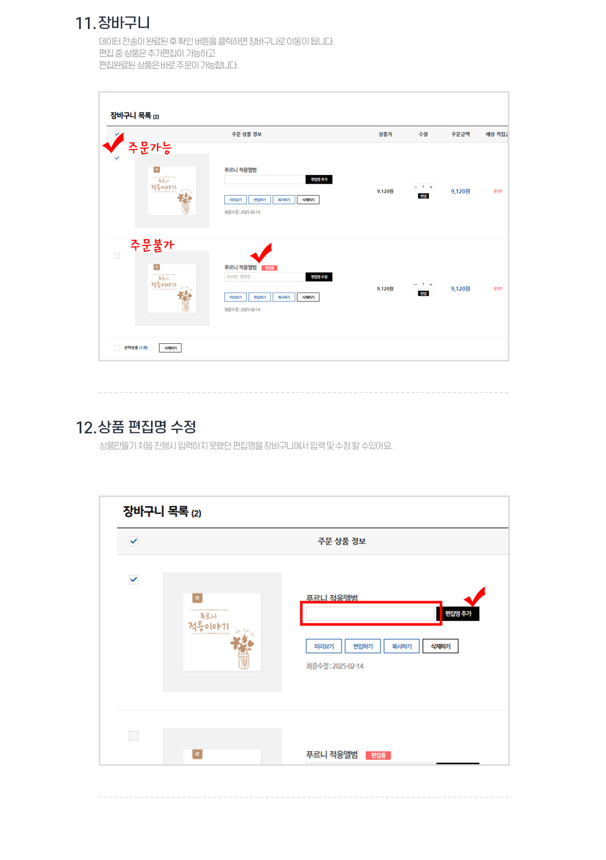Screen dimensions: 606x860
Task: Toggle the header select-all checkbox in section 12 cart
Action: coord(134,541)
